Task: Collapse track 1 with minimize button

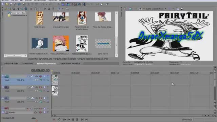Action: (3, 76)
